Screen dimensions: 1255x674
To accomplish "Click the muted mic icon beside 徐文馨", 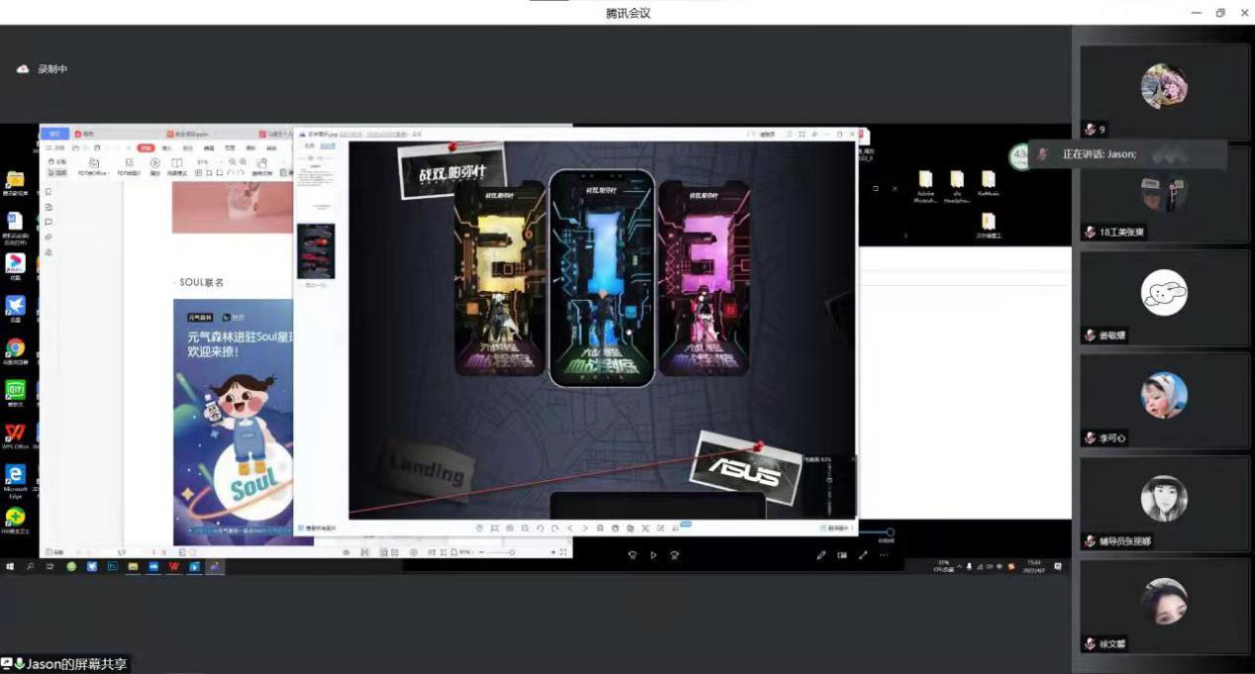I will [x=1090, y=644].
